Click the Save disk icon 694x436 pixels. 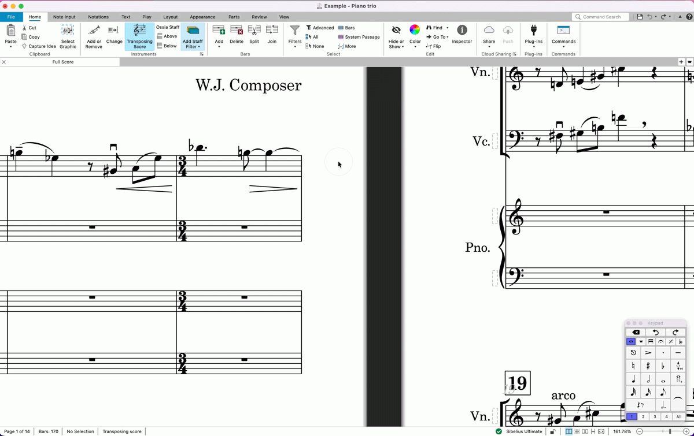(640, 17)
